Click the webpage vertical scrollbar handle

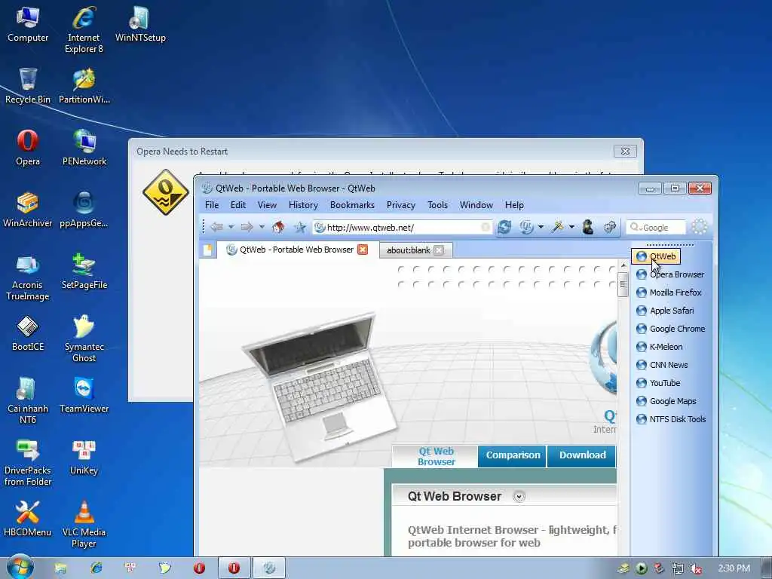(x=623, y=284)
